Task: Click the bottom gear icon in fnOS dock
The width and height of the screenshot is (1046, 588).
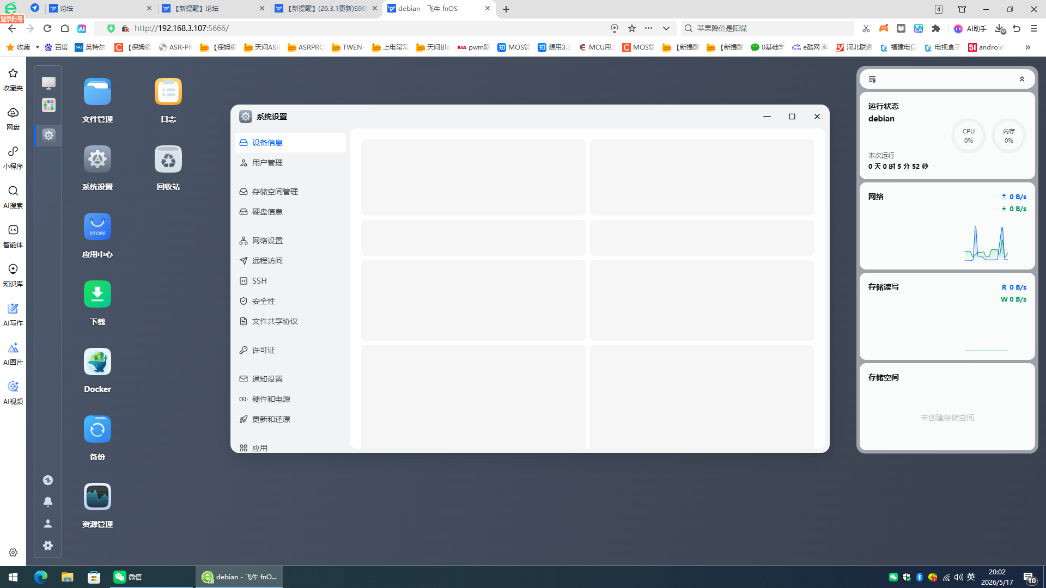Action: tap(48, 545)
